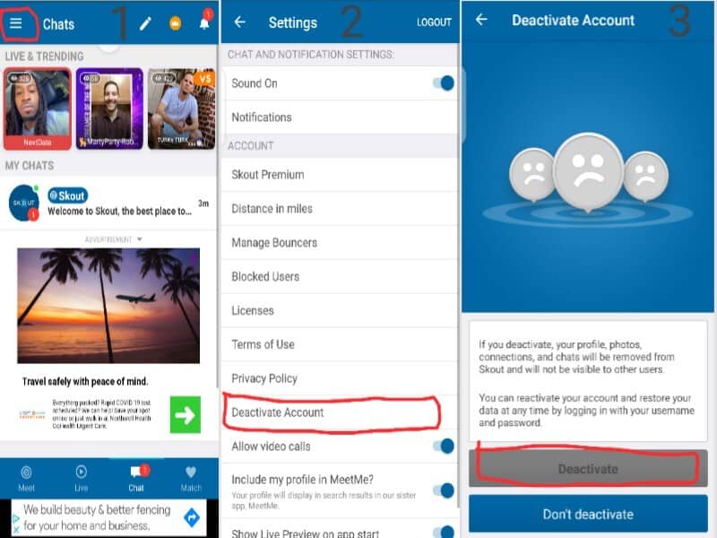
Task: Click the green arrow ad button
Action: 186,414
